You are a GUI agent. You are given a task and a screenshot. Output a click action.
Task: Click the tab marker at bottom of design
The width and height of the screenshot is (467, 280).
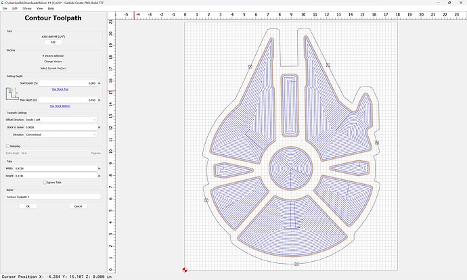tap(296, 263)
